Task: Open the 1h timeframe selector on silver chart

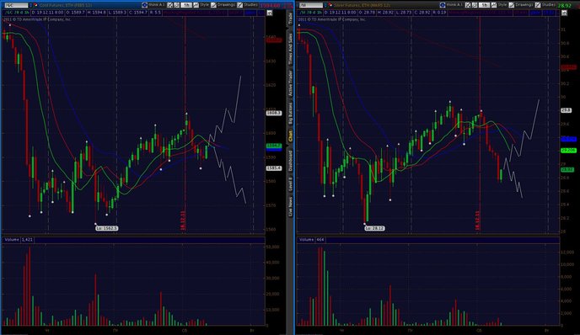Action: coord(485,5)
